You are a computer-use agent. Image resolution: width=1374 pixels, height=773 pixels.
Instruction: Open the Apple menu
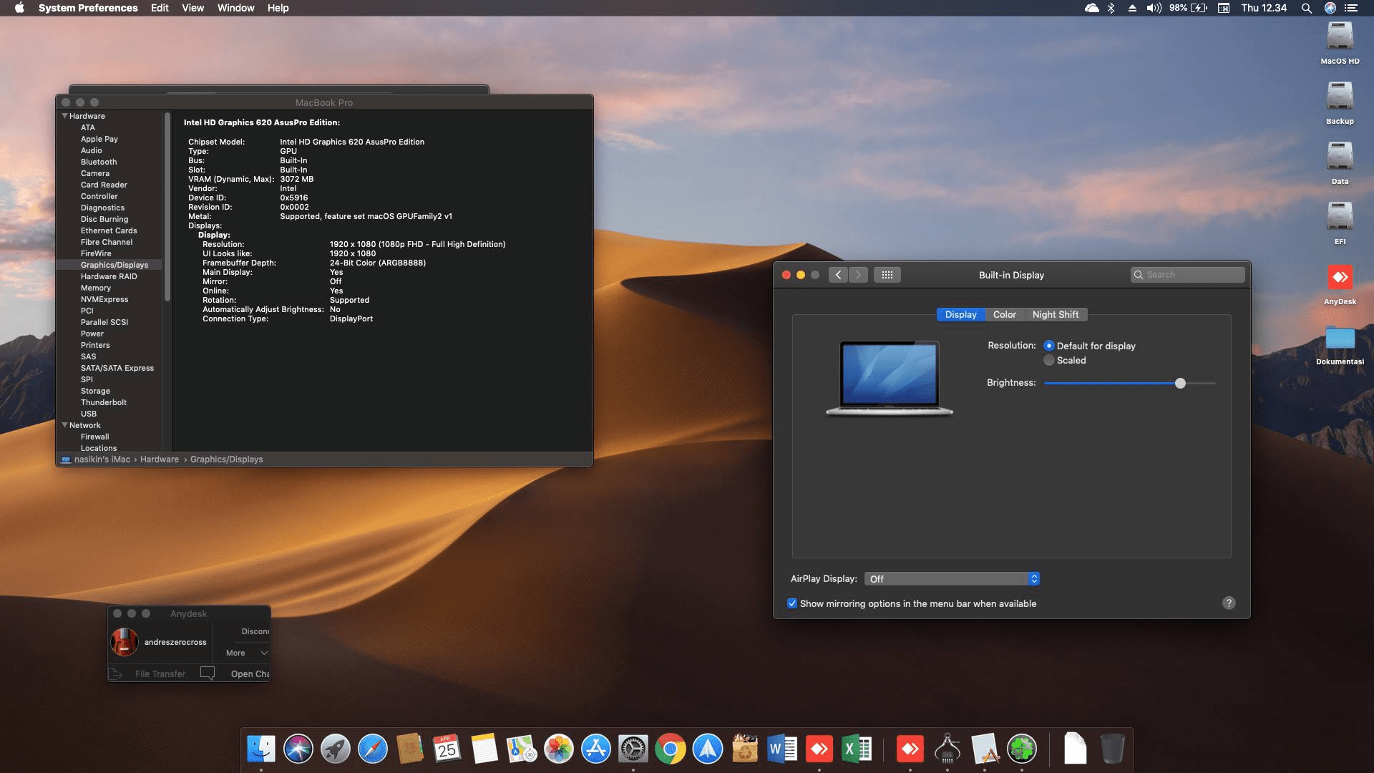(x=19, y=8)
